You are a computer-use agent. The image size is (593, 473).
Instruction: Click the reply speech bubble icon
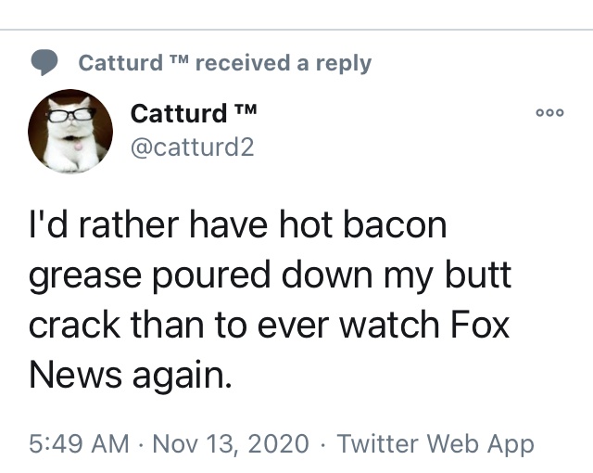[x=45, y=62]
